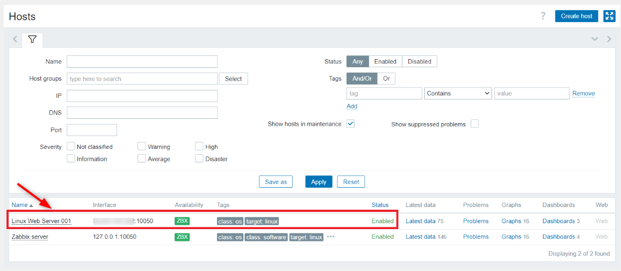The height and width of the screenshot is (271, 621).
Task: Sort hosts by Name column header
Action: pos(20,205)
